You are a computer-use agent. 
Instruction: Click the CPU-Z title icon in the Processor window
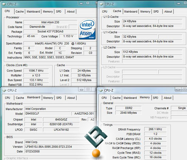tap(4, 4)
